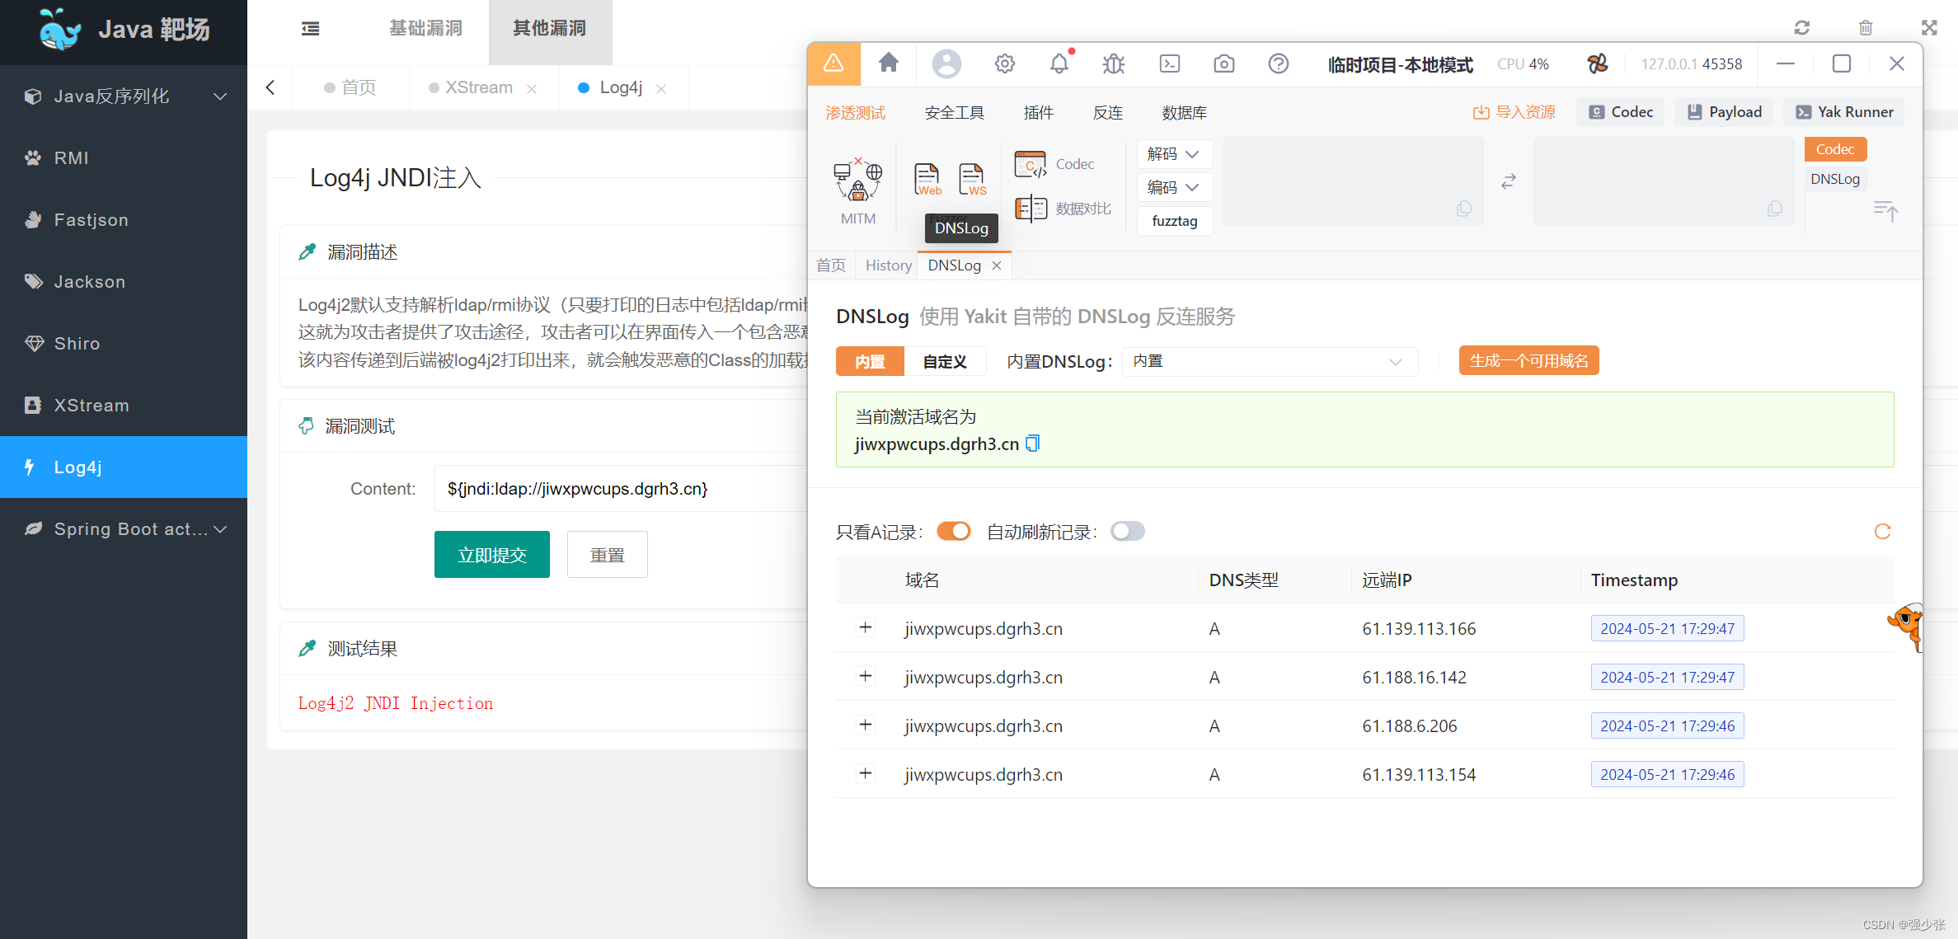Viewport: 1958px width, 939px height.
Task: Open the terminal console icon
Action: tap(1170, 63)
